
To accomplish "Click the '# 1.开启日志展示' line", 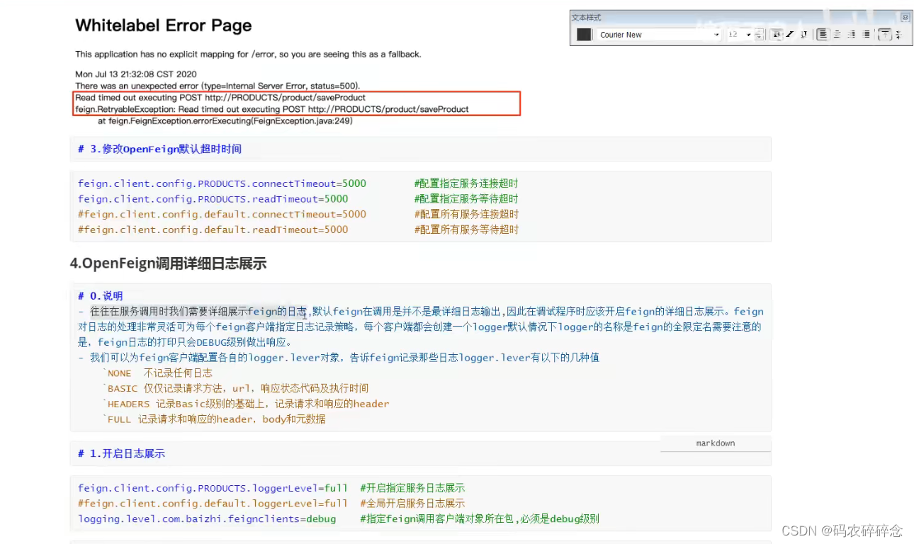I will coord(121,453).
